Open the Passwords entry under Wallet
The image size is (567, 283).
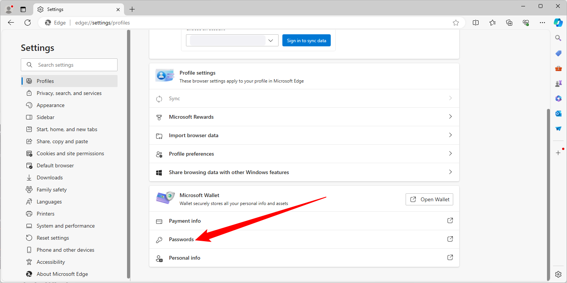pos(181,239)
